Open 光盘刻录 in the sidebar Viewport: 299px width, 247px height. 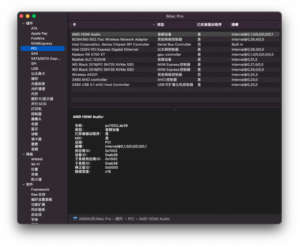tap(38, 84)
